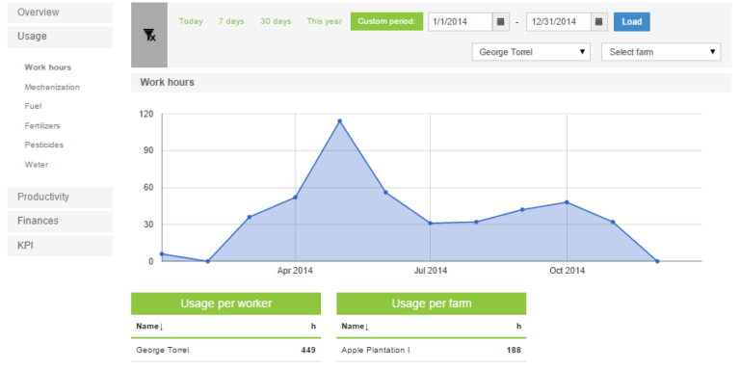Viewport: 740px width, 370px height.
Task: Select Fuel submenu item
Action: coord(33,106)
